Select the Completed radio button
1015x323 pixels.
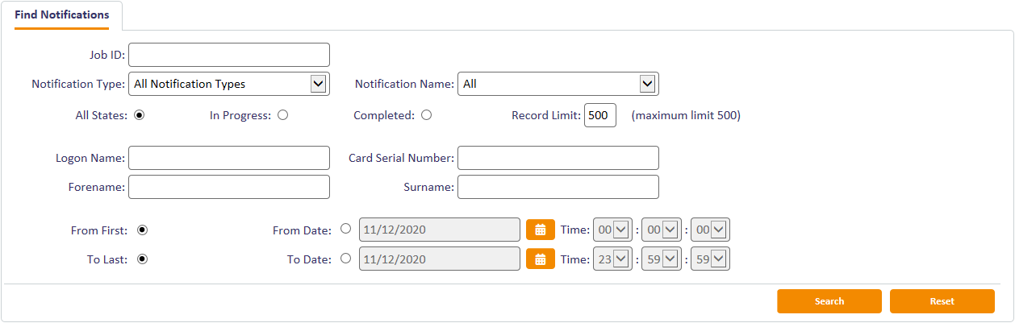click(426, 115)
